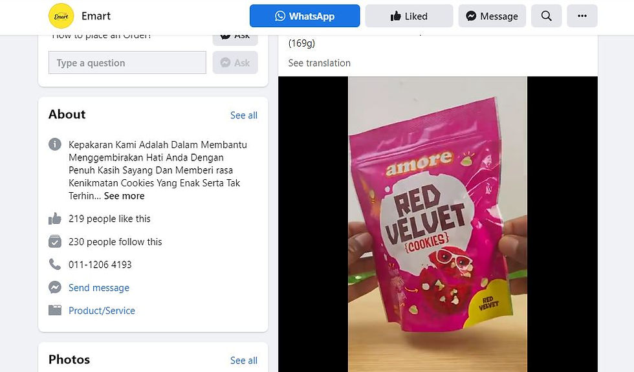Open WhatsApp chat button
The height and width of the screenshot is (372, 634).
click(x=305, y=16)
